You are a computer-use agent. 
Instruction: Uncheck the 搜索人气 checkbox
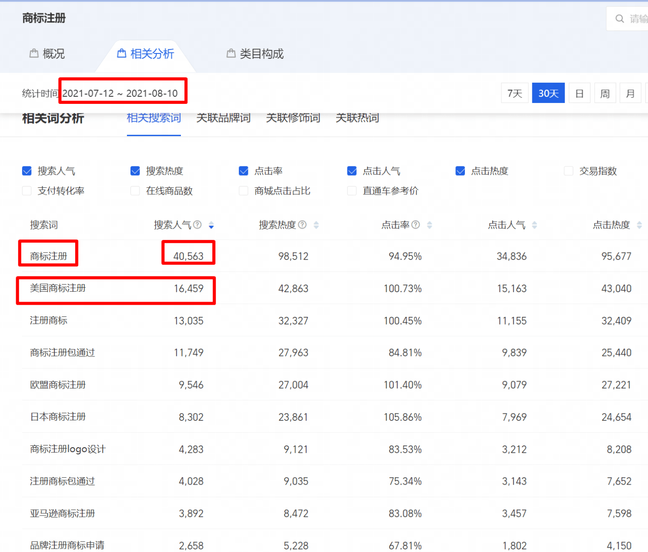coord(27,171)
